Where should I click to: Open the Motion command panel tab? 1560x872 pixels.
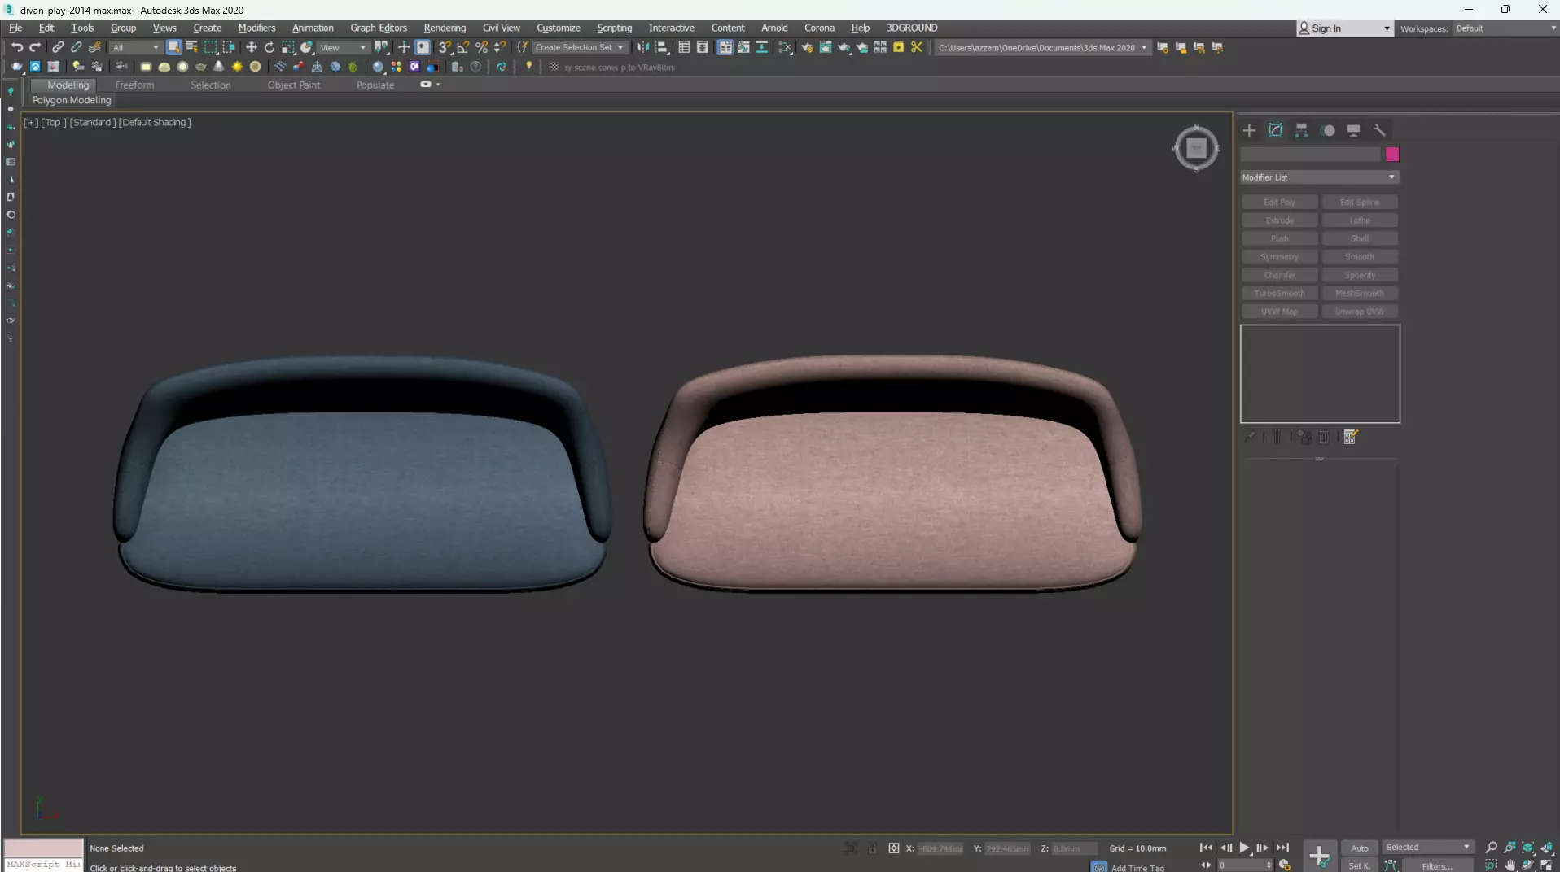(x=1328, y=130)
